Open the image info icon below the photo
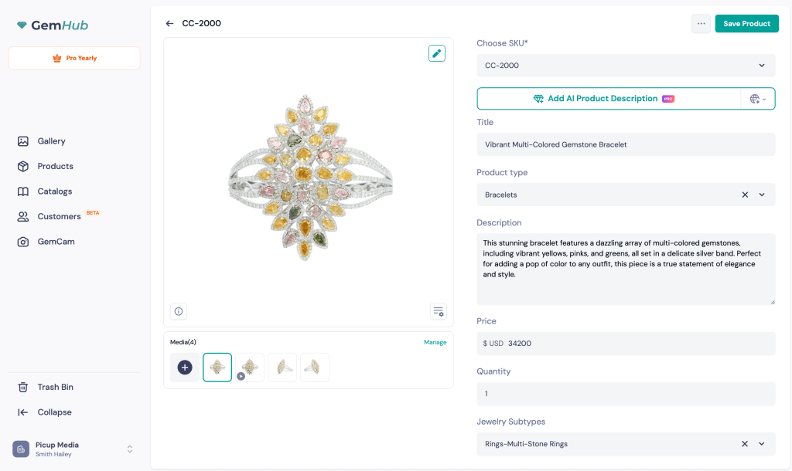This screenshot has width=792, height=471. (x=178, y=311)
